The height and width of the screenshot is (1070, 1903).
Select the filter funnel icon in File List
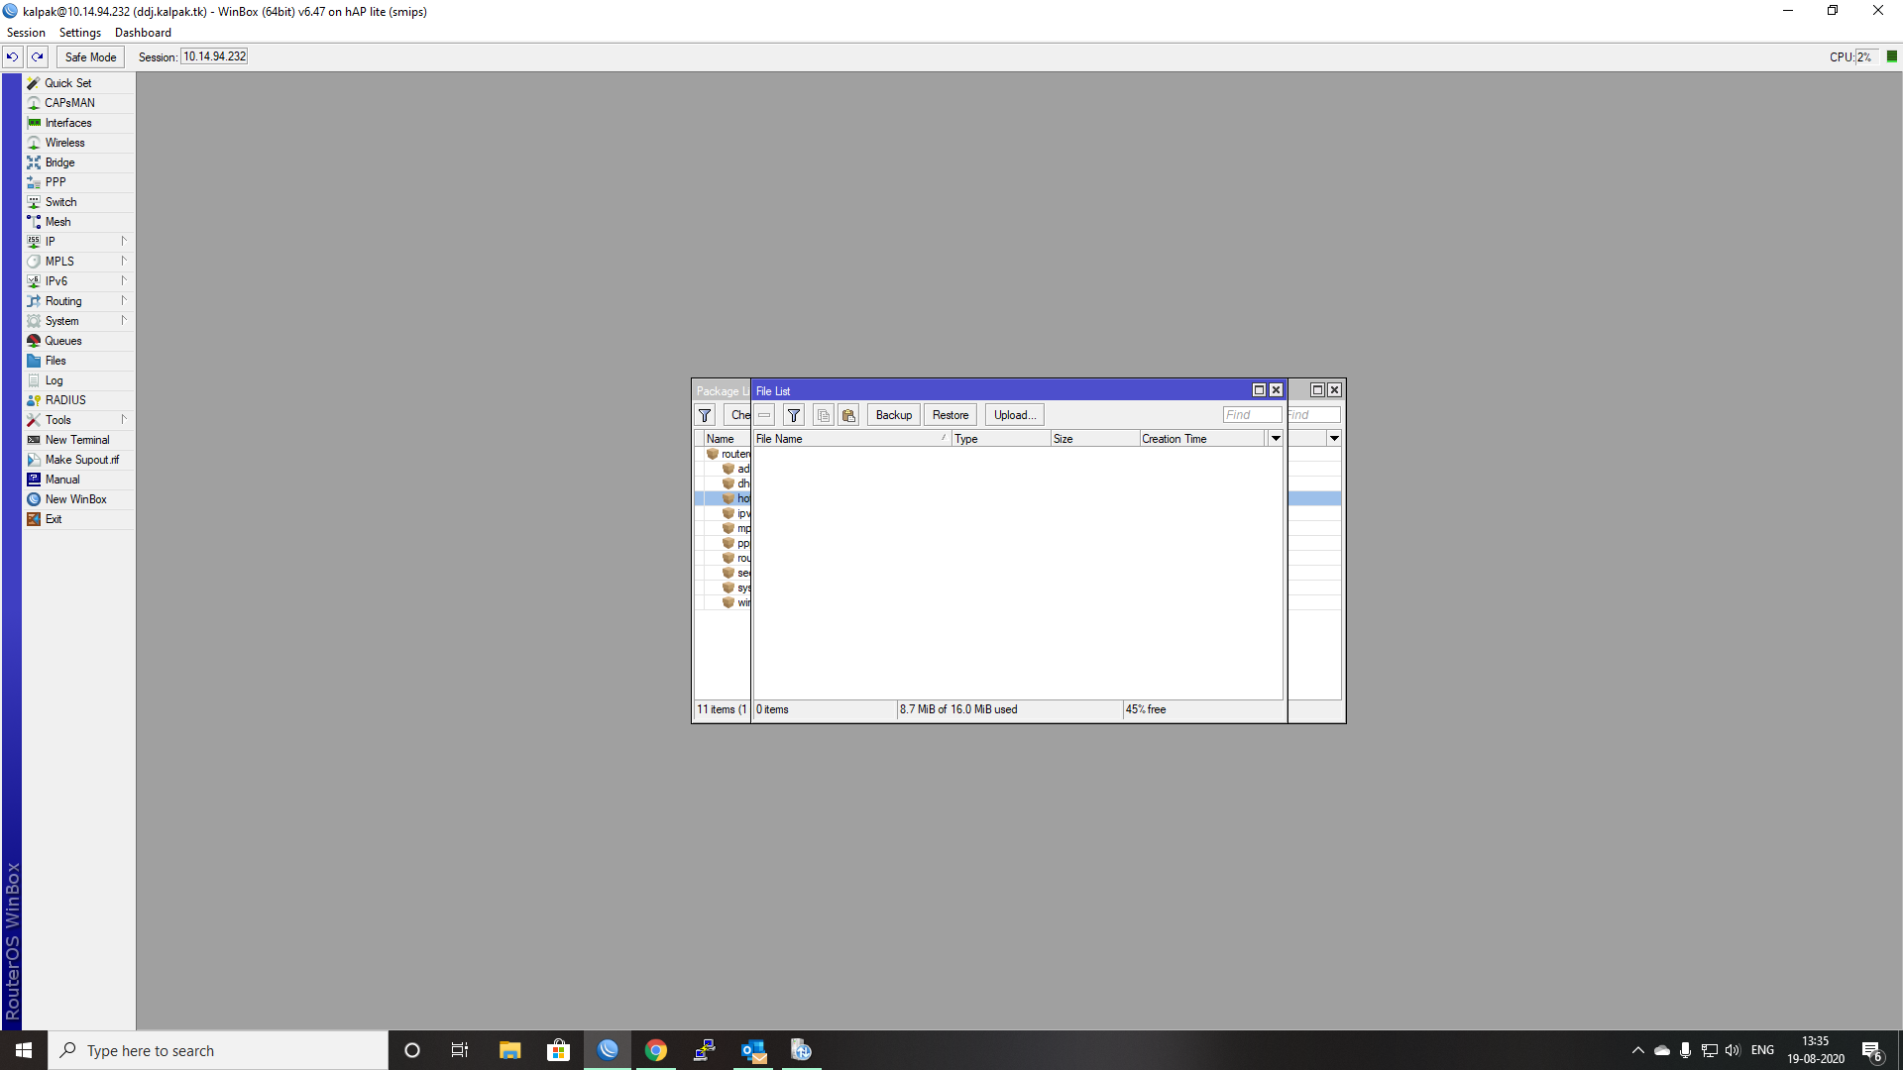794,414
